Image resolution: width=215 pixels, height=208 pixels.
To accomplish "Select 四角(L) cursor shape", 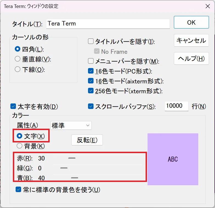I will [18, 49].
